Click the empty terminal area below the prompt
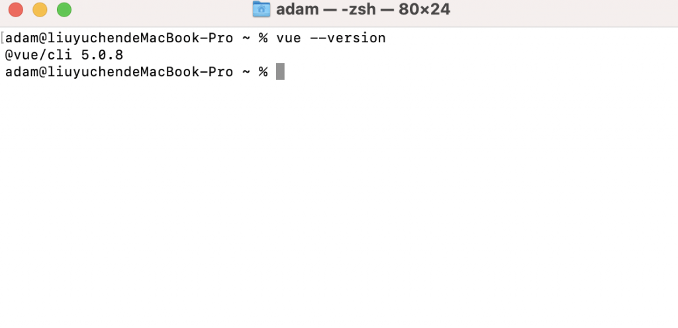 coord(339,203)
